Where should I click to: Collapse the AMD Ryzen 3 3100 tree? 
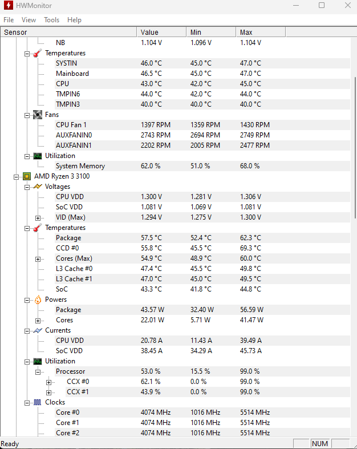click(17, 177)
